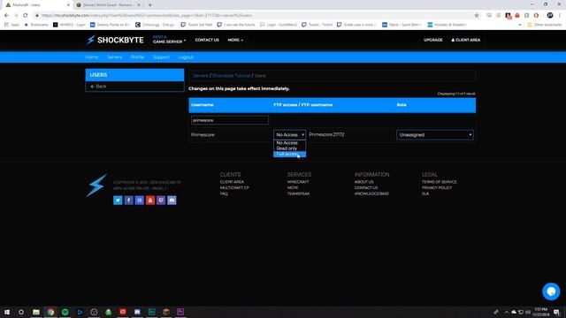
Task: Open footer Terms of Service link
Action: (x=439, y=182)
